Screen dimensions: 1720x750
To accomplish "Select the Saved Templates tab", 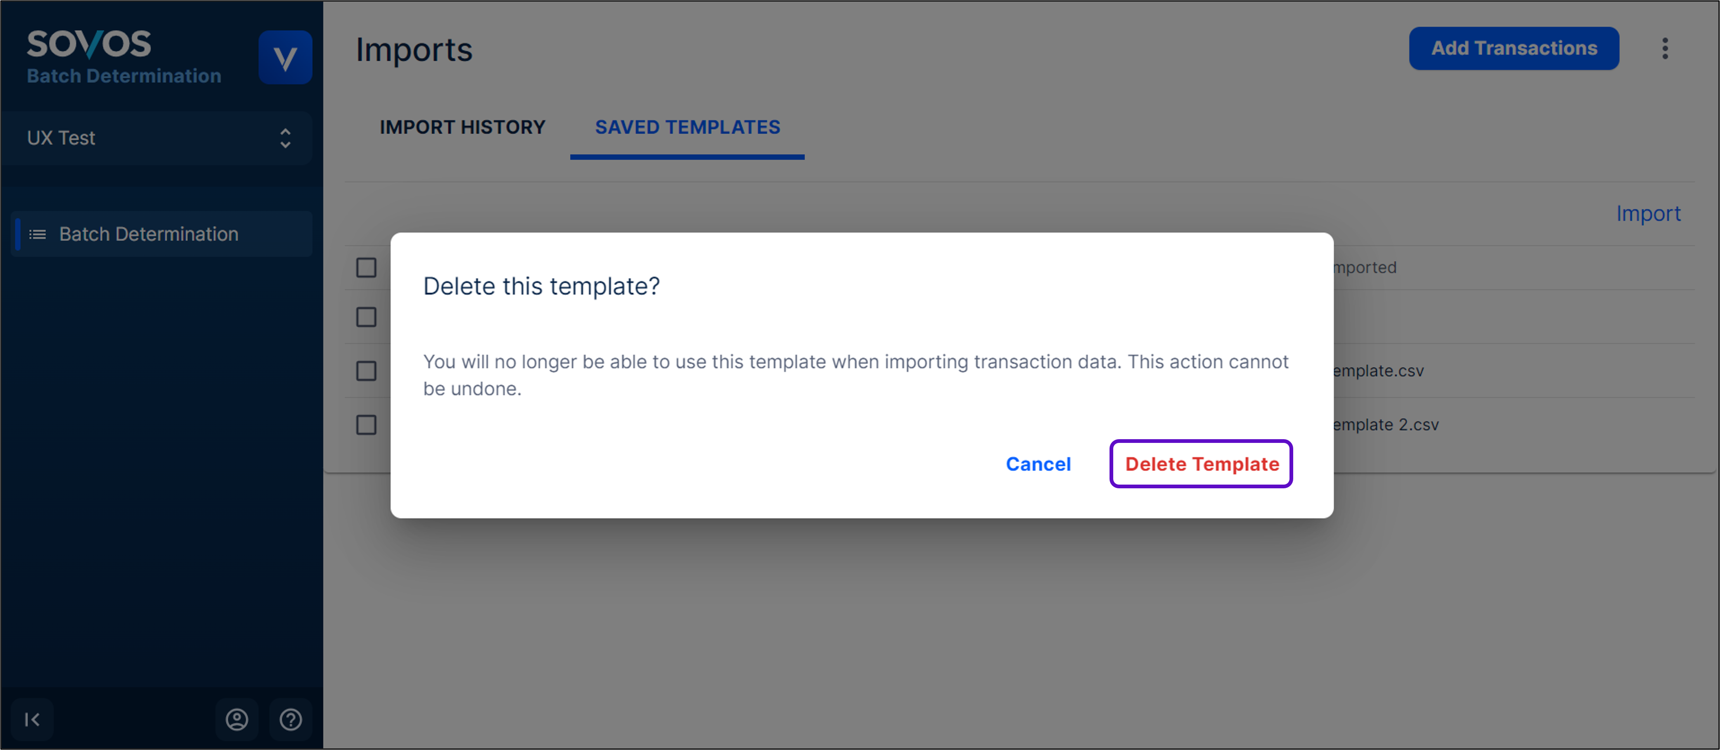I will (687, 127).
